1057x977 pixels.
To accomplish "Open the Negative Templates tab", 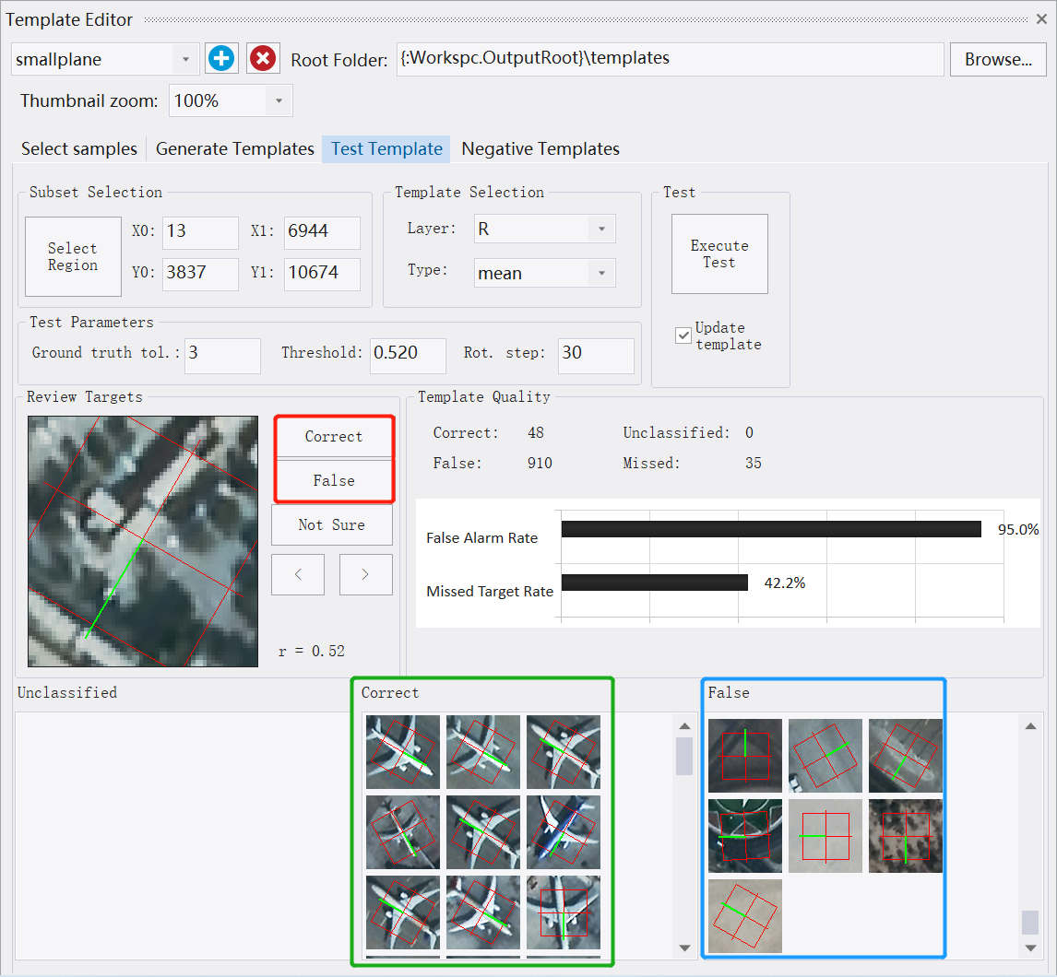I will 540,148.
